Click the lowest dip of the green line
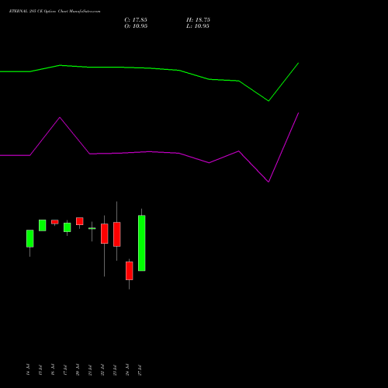 click(x=268, y=101)
